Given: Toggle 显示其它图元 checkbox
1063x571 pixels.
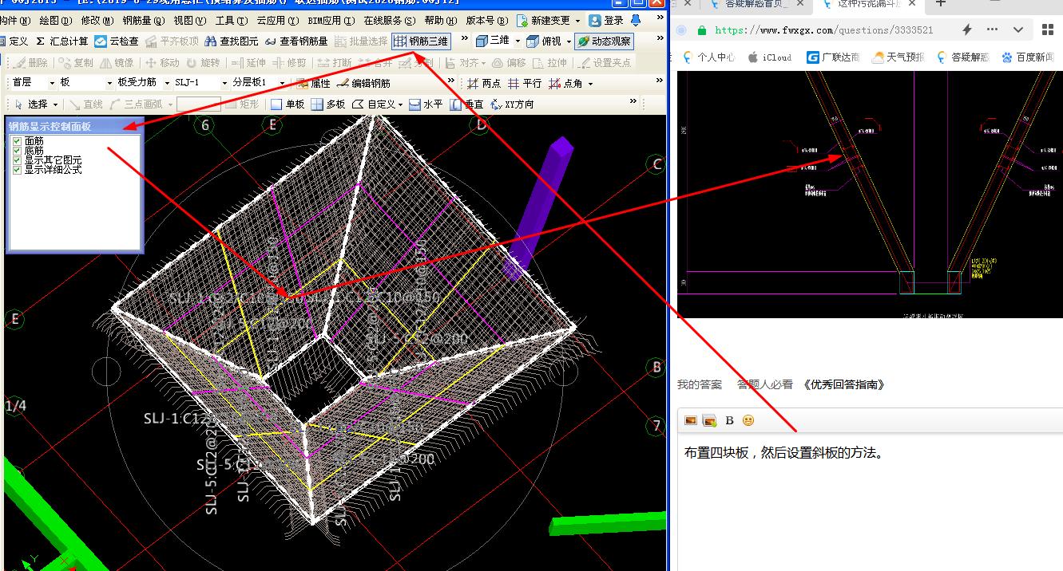Looking at the screenshot, I should pyautogui.click(x=17, y=160).
